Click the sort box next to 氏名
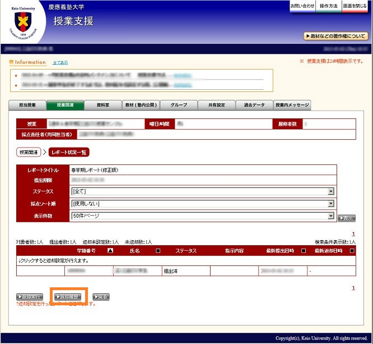This screenshot has width=373, height=344. [x=158, y=251]
